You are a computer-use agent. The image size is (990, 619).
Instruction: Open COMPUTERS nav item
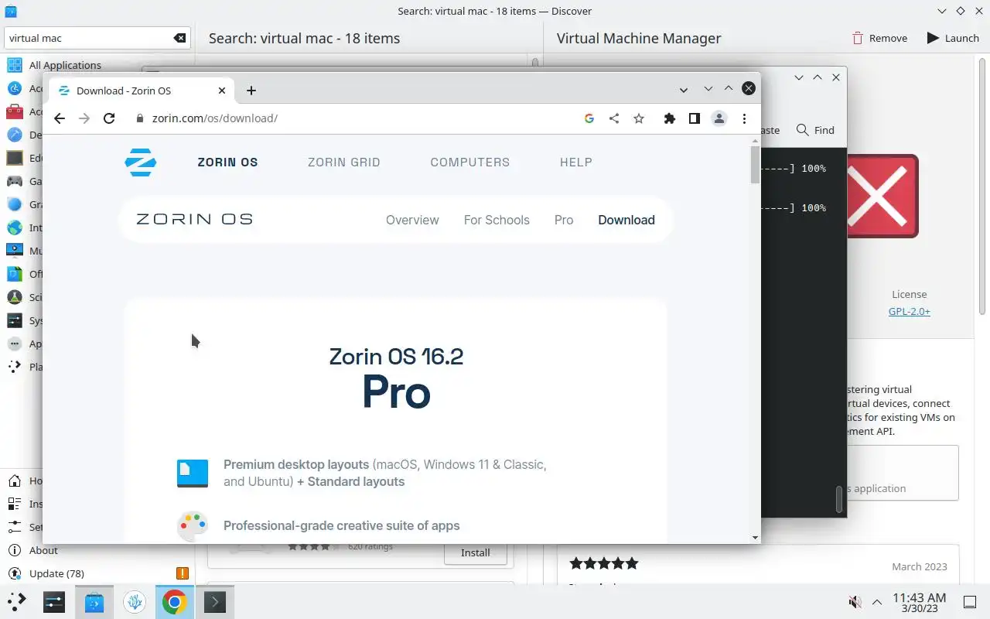[x=470, y=162]
